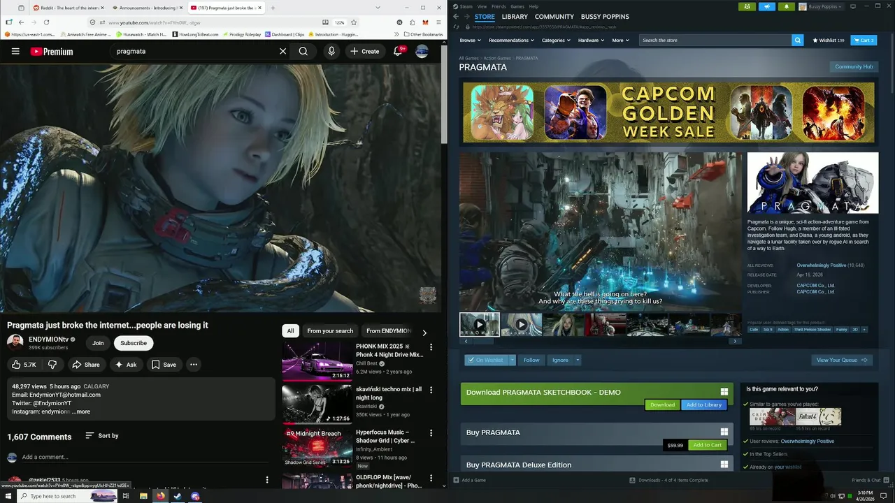Click the YouTube Premium logo
895x503 pixels.
tap(52, 51)
